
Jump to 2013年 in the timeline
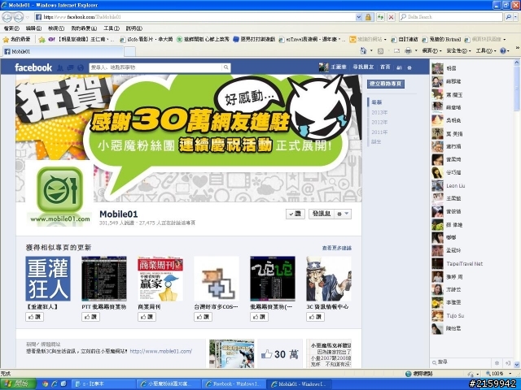point(379,112)
